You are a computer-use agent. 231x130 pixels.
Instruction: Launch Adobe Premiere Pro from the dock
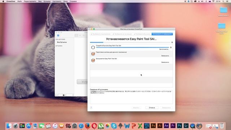point(173,126)
